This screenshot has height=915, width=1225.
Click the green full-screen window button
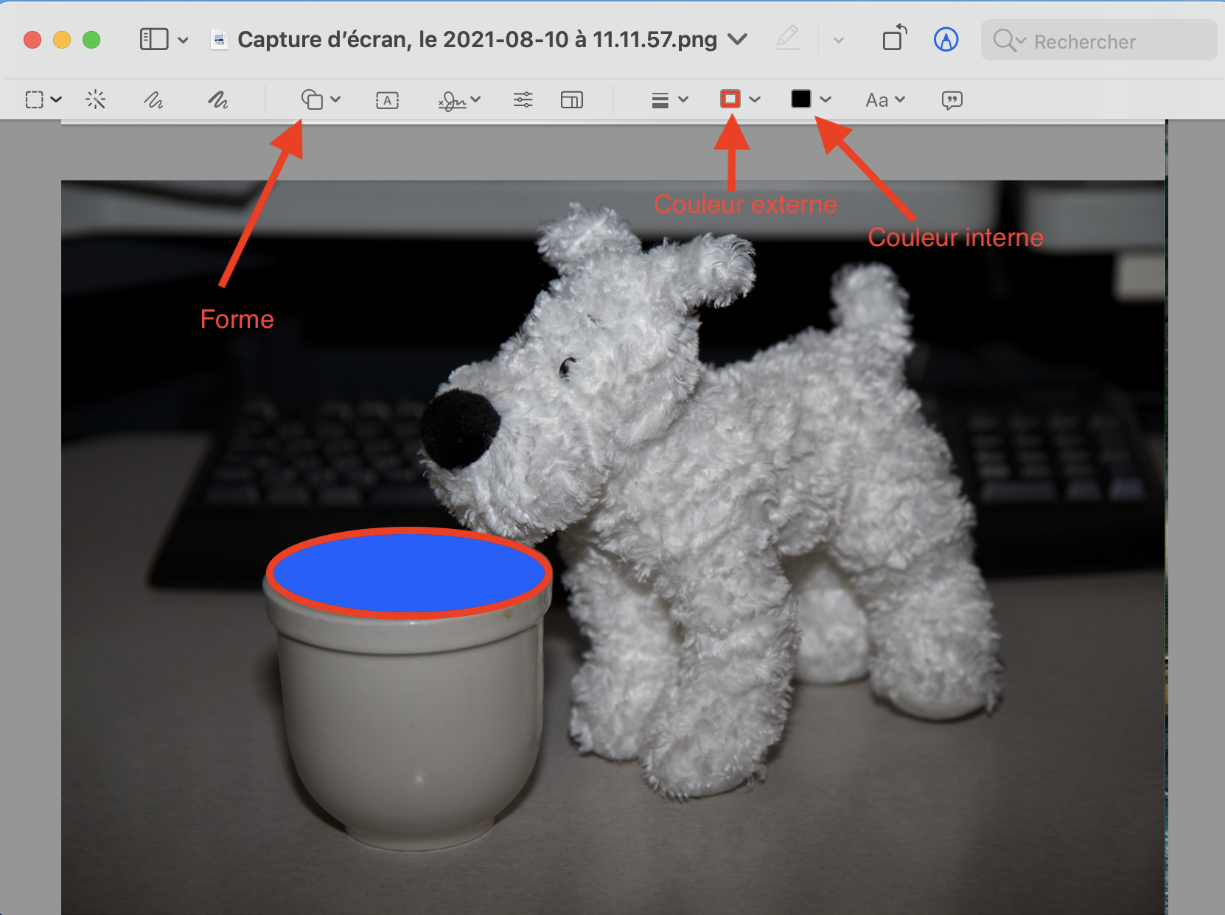tap(91, 40)
